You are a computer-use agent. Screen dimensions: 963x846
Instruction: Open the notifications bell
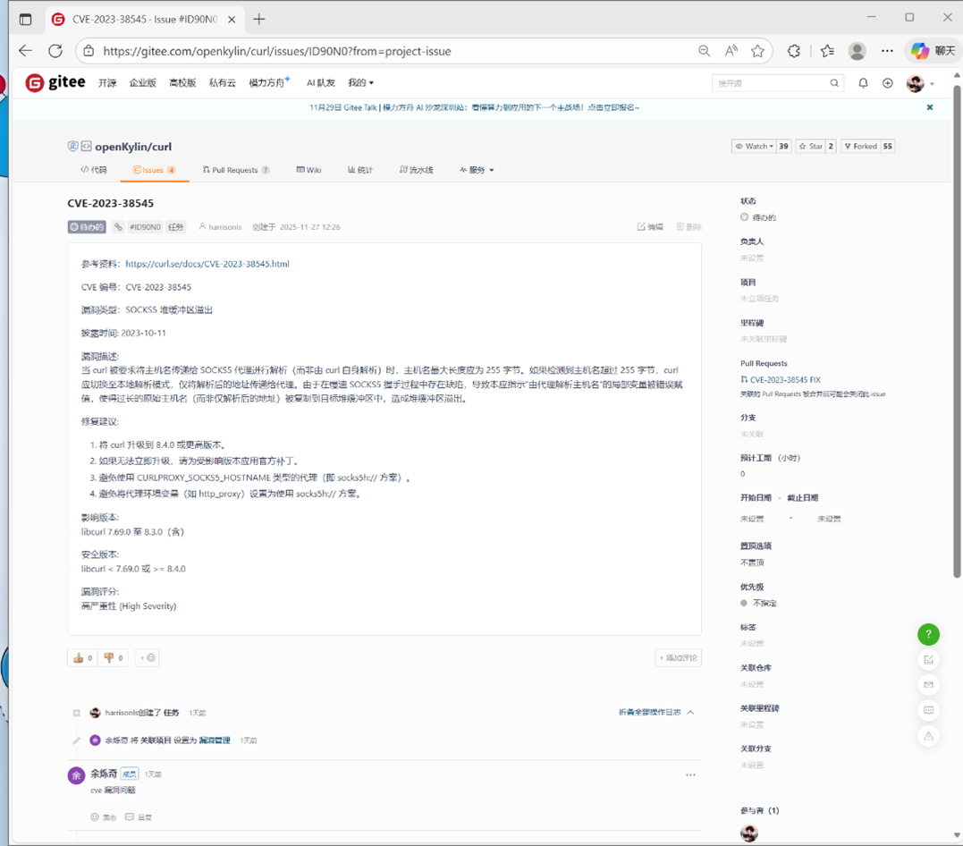tap(861, 82)
